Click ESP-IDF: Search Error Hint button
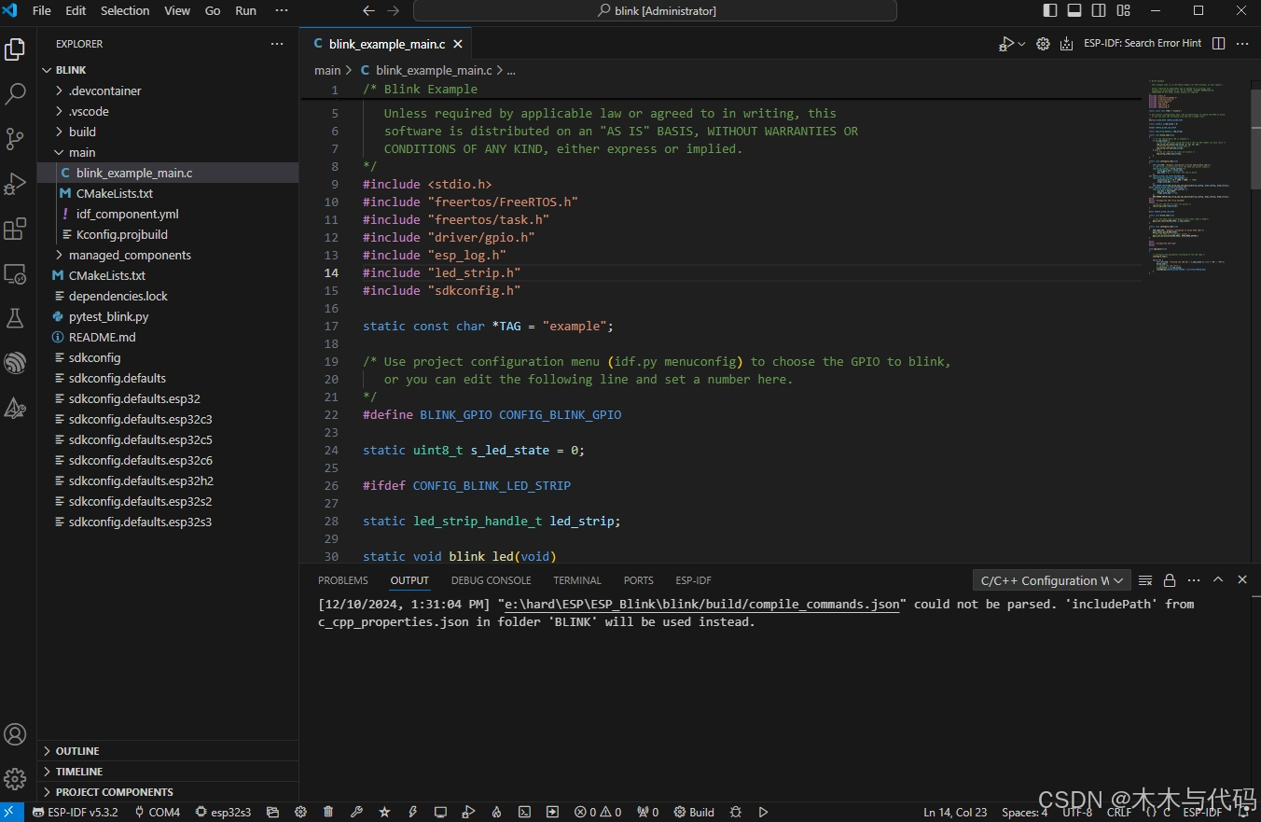This screenshot has height=822, width=1261. [1142, 44]
